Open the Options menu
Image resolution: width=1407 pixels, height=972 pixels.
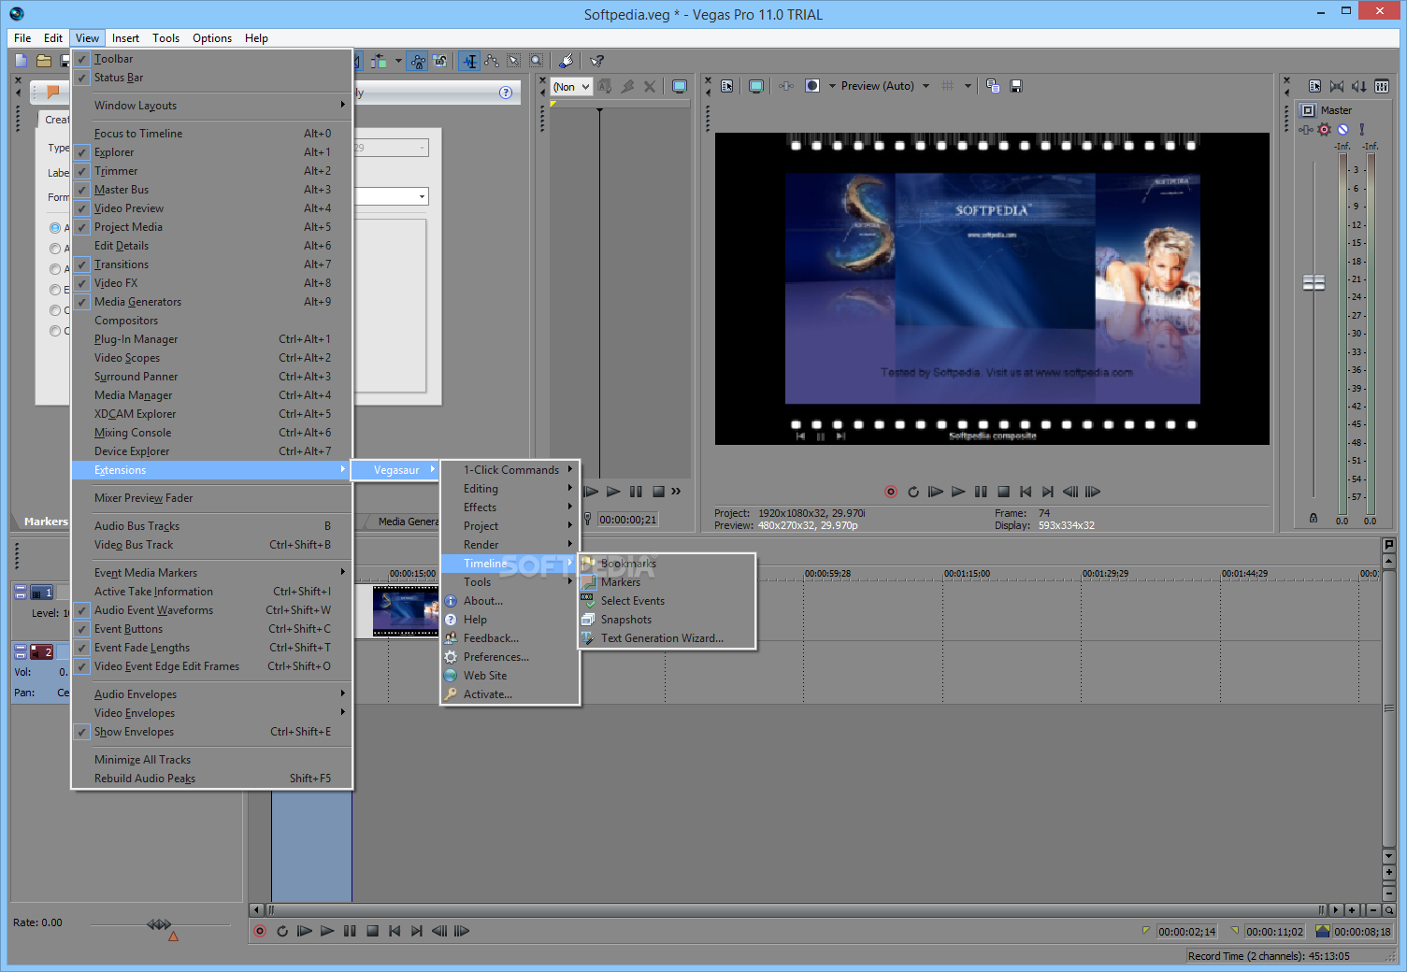[x=212, y=38]
